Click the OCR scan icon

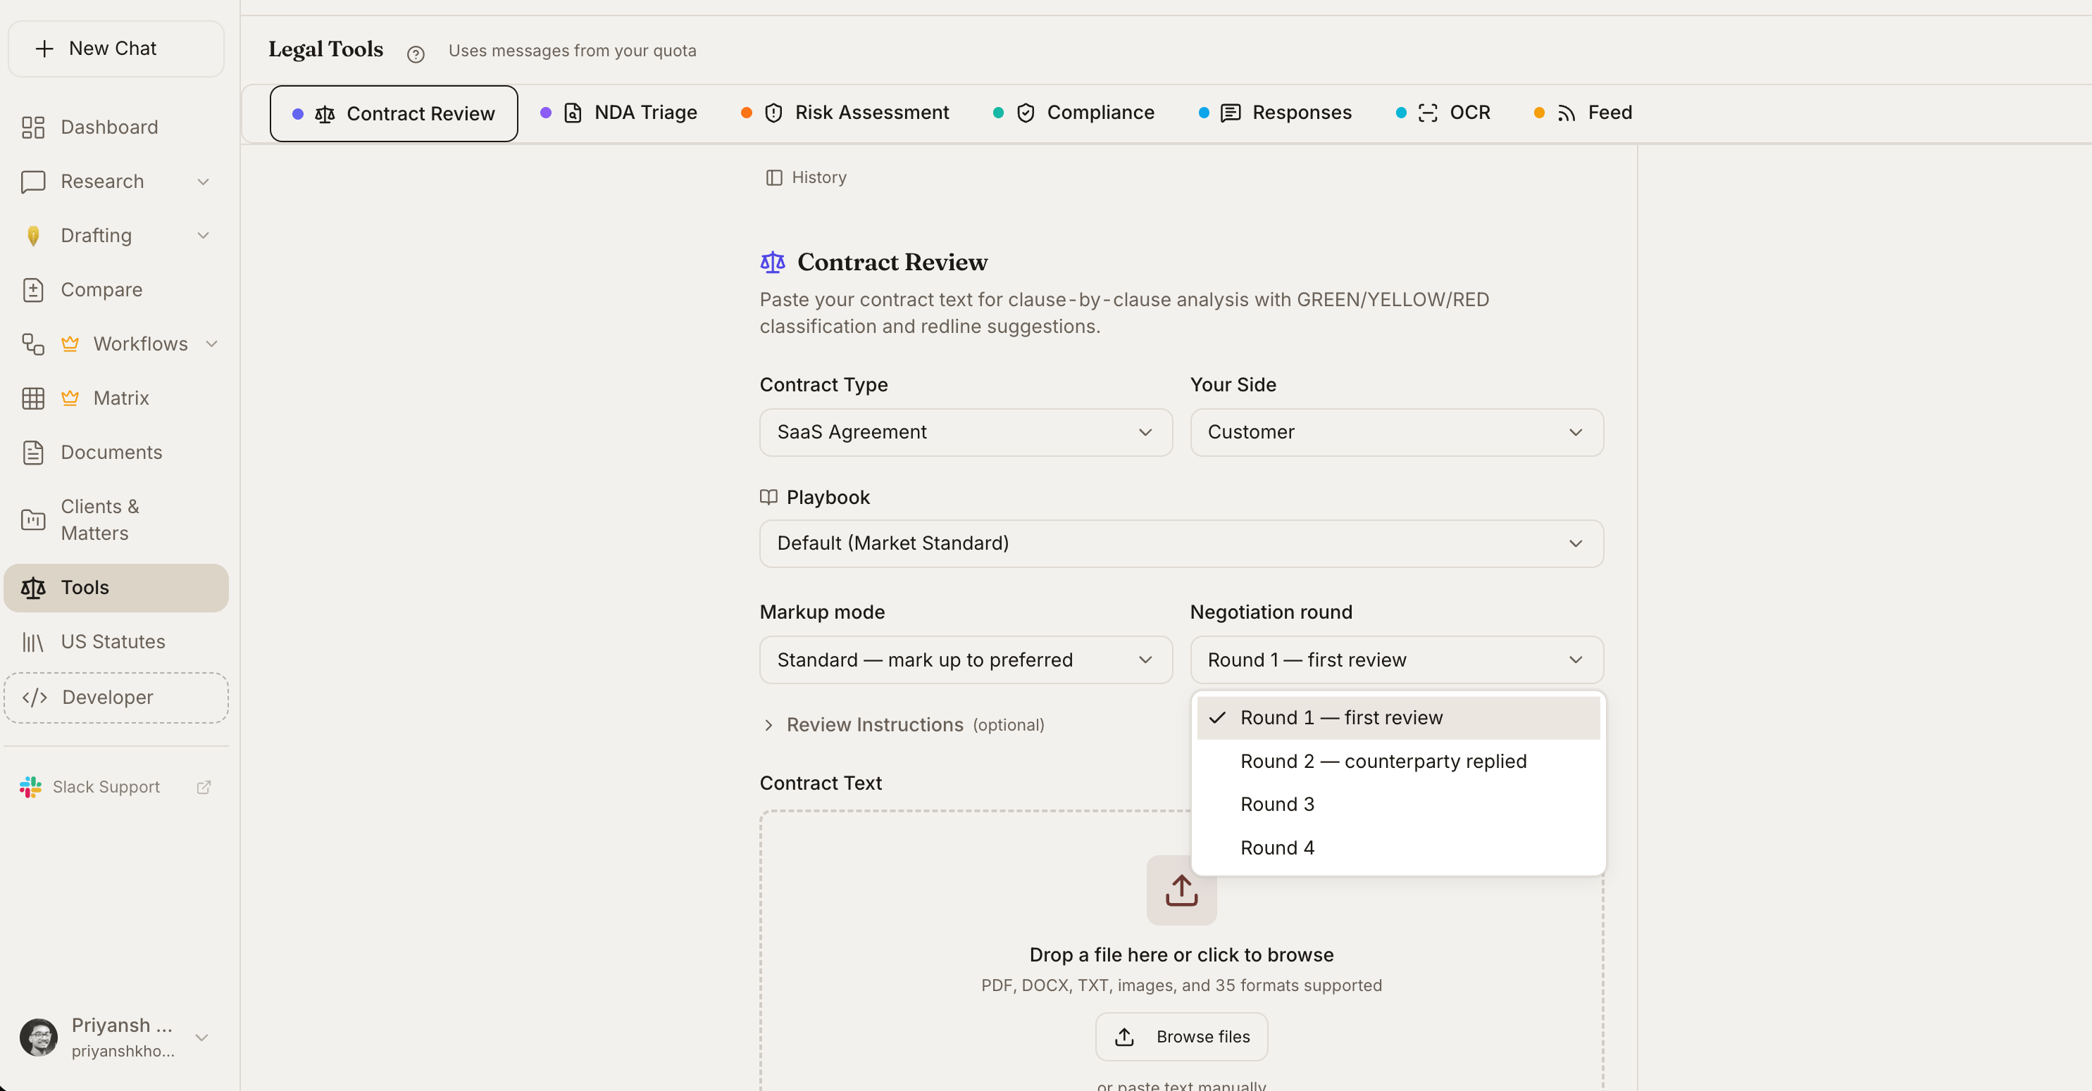point(1428,113)
